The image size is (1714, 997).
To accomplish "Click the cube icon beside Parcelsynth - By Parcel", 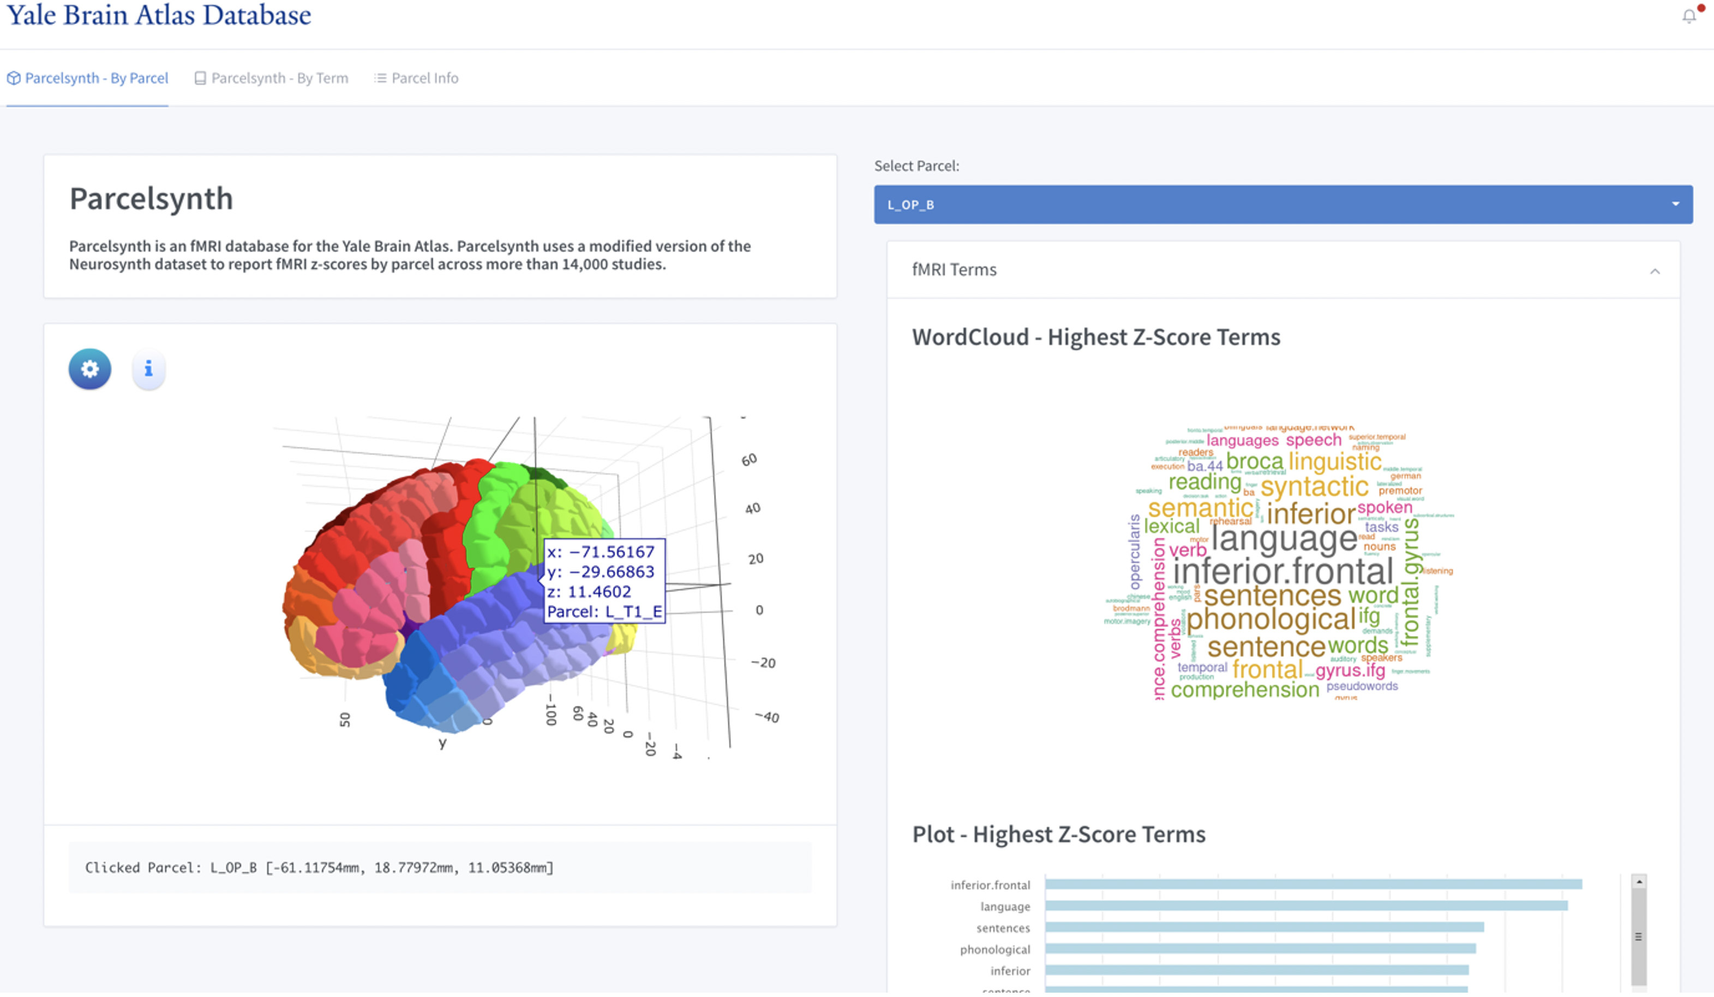I will pyautogui.click(x=14, y=78).
